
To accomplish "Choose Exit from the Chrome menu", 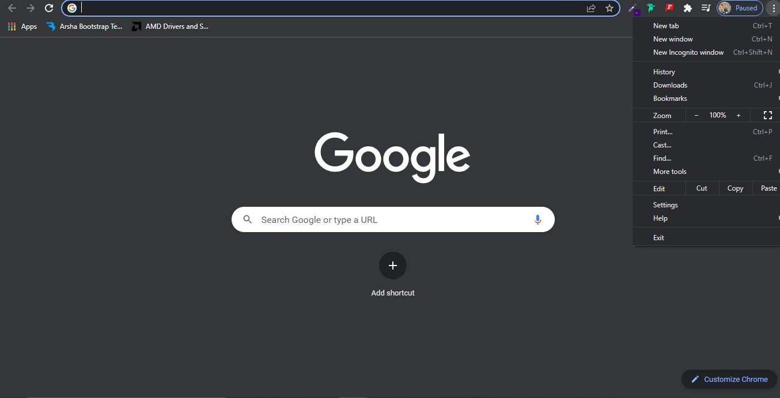I will pyautogui.click(x=706, y=238).
